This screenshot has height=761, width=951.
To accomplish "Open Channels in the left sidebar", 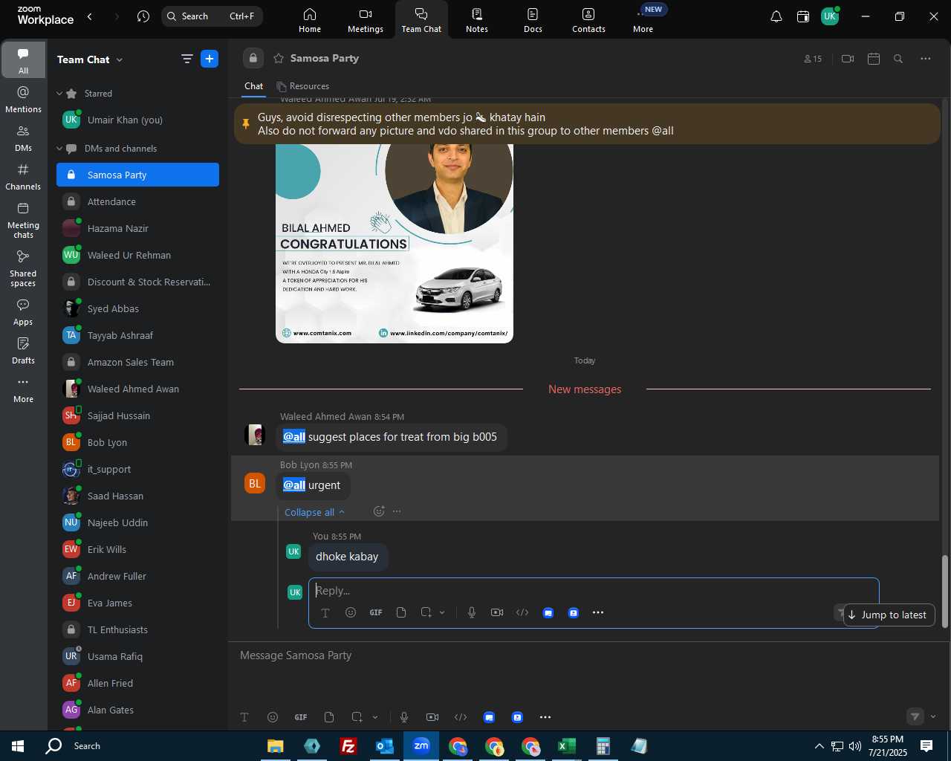I will (x=23, y=176).
